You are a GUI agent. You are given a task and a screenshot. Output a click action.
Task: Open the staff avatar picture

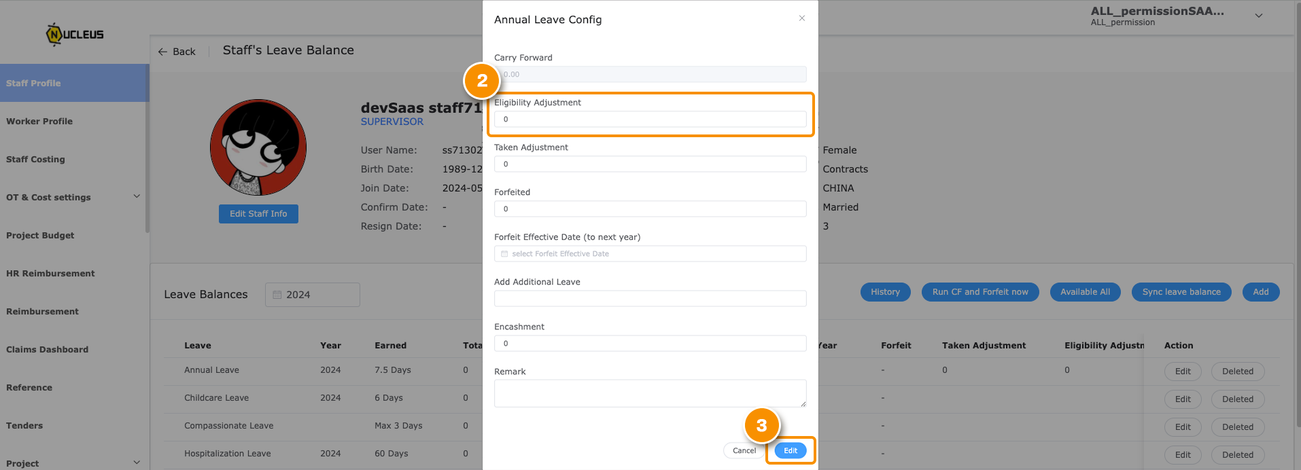point(258,147)
